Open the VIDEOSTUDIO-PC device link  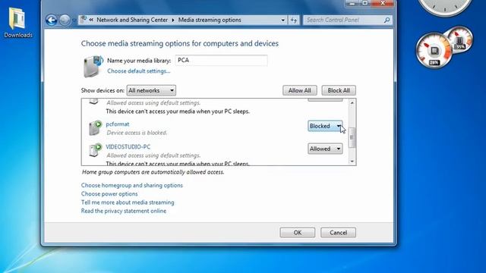pyautogui.click(x=128, y=146)
